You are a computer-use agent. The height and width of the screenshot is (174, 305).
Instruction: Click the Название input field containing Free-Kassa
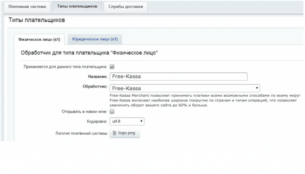pos(178,76)
